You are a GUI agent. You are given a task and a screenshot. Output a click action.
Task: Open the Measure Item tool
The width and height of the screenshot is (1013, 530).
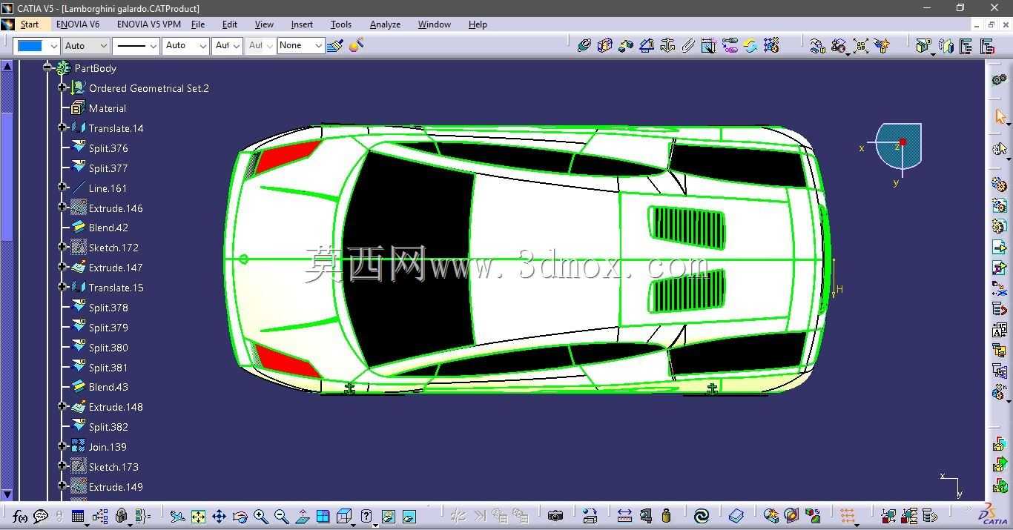point(645,516)
